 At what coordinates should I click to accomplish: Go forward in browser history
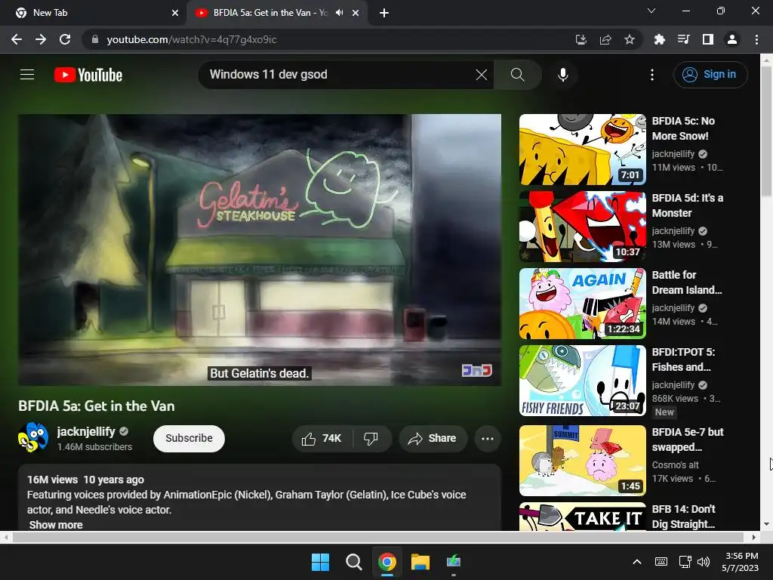(41, 39)
